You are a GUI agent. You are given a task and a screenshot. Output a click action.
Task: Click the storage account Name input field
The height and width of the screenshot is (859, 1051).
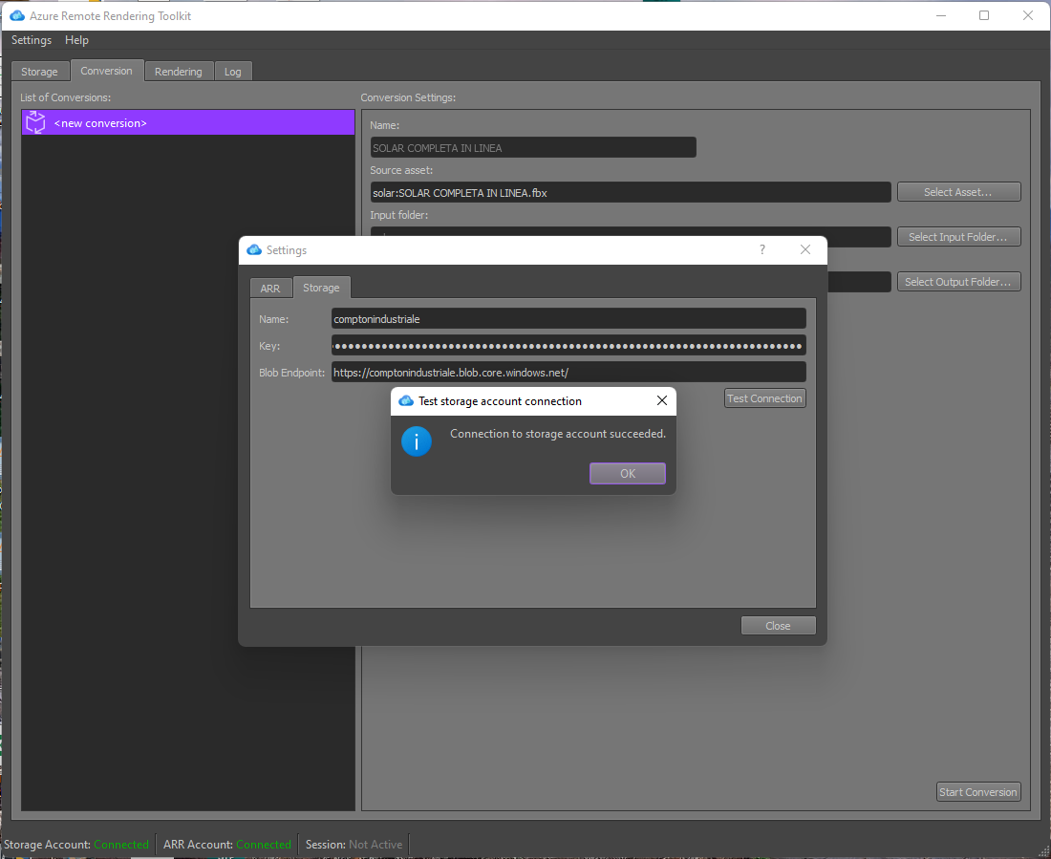coord(568,318)
